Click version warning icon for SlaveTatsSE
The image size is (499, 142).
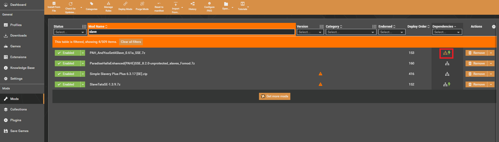(320, 84)
